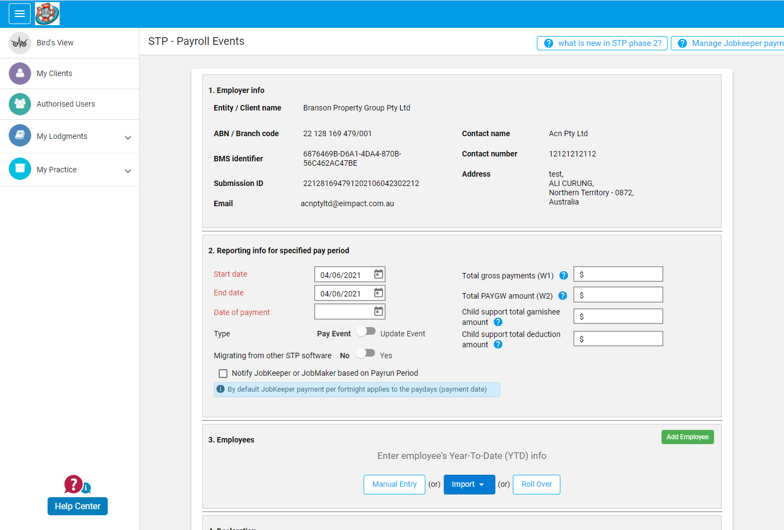This screenshot has width=784, height=530.
Task: Open the hamburger navigation menu
Action: pos(20,13)
